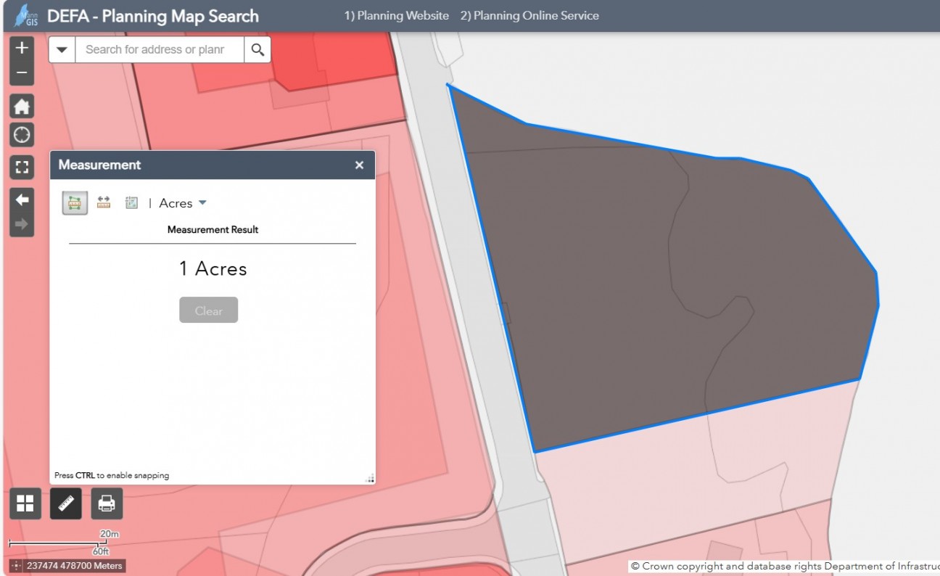Click the zoom in plus button
The width and height of the screenshot is (940, 576).
(x=22, y=48)
